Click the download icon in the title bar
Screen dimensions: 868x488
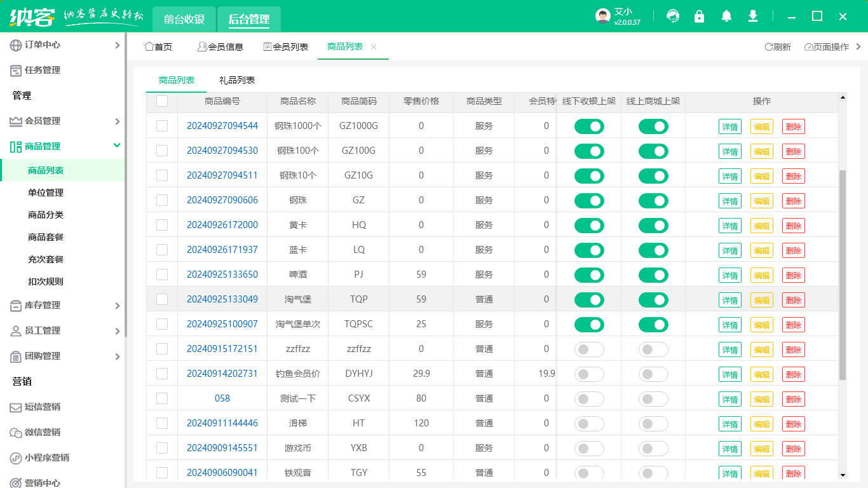[x=752, y=16]
